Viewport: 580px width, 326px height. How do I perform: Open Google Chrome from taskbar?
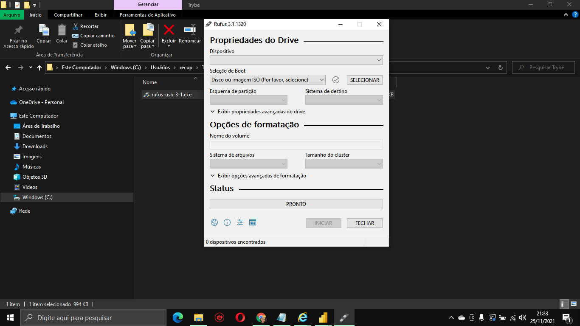(261, 318)
